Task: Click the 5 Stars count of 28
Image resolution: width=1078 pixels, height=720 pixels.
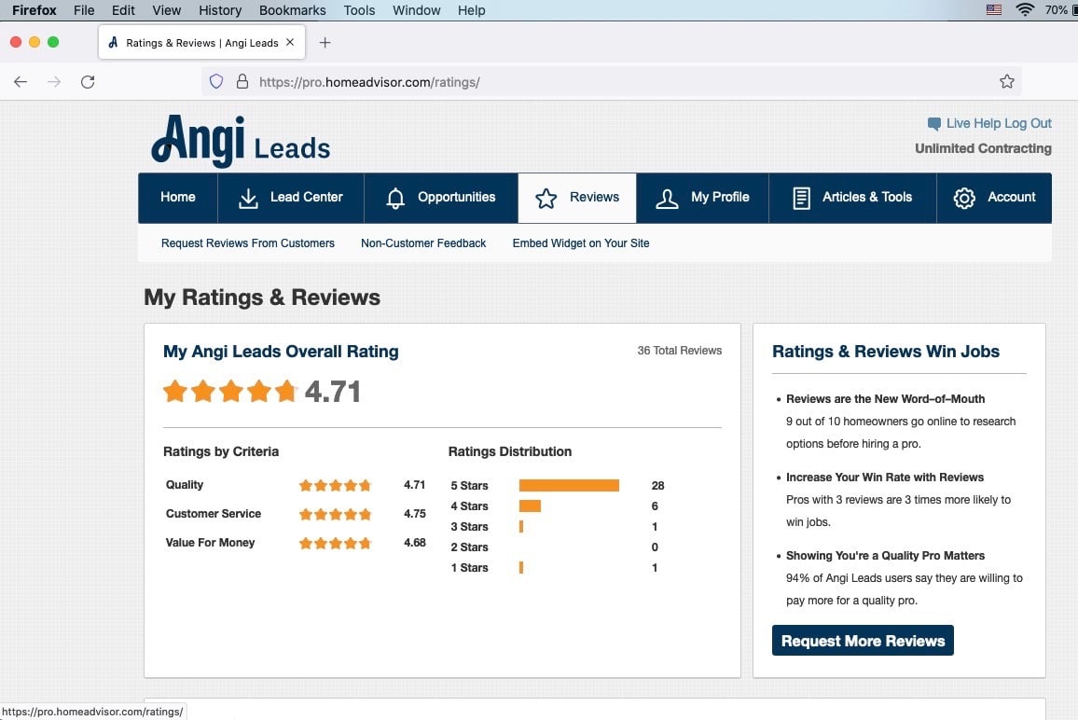Action: (658, 486)
